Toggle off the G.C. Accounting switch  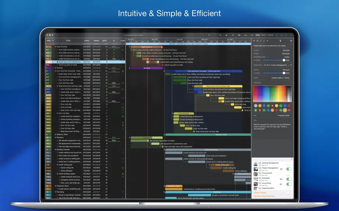pyautogui.click(x=289, y=184)
